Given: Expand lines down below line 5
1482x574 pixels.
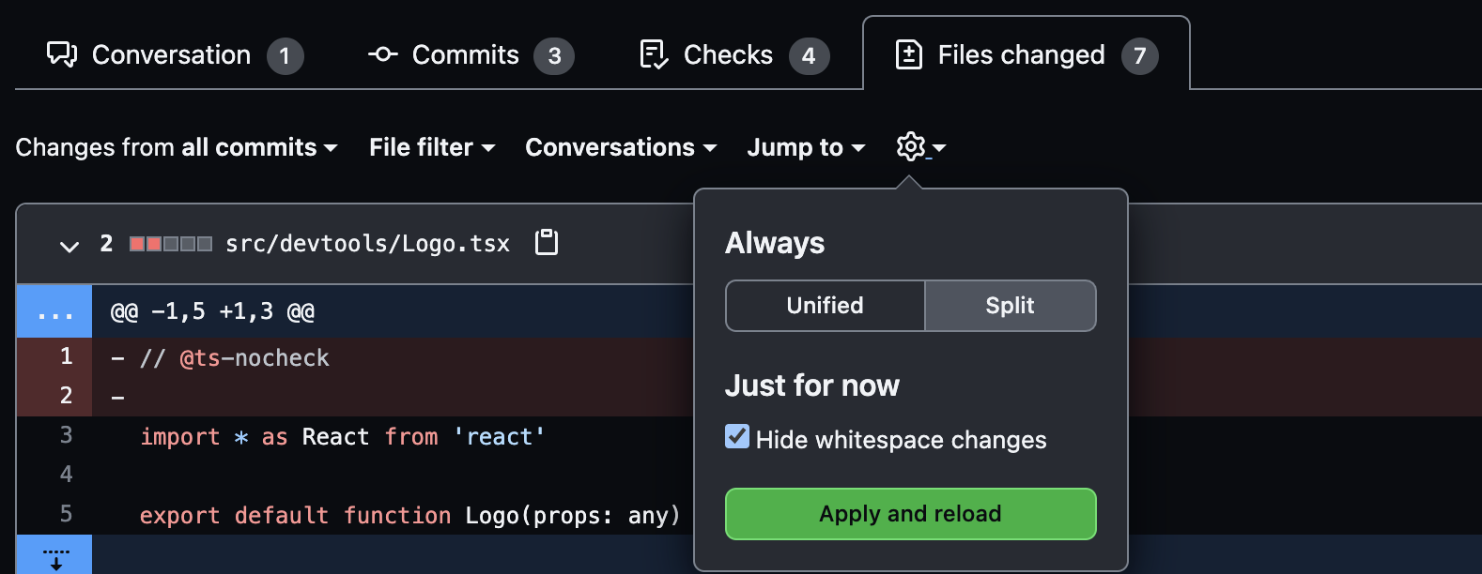Looking at the screenshot, I should pos(54,554).
